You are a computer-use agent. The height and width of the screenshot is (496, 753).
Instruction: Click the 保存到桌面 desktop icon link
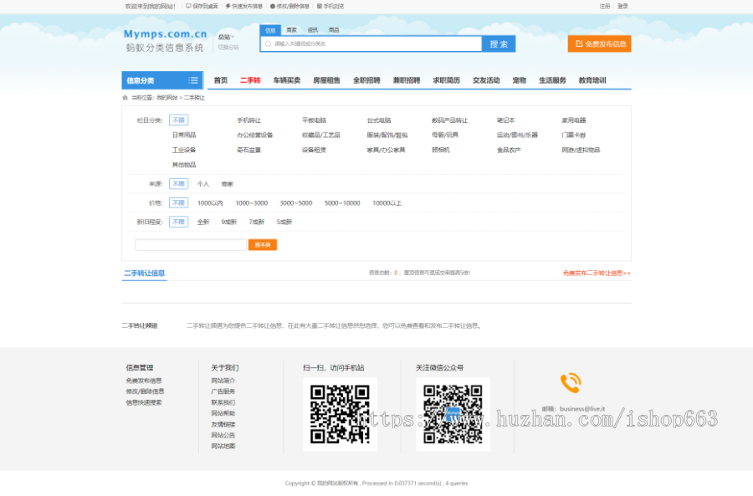(x=188, y=6)
